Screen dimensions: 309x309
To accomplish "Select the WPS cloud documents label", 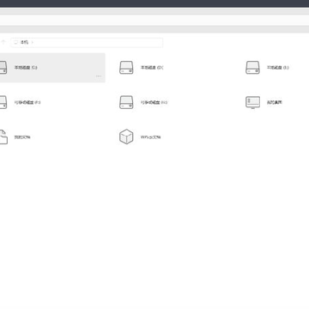I will pyautogui.click(x=150, y=137).
